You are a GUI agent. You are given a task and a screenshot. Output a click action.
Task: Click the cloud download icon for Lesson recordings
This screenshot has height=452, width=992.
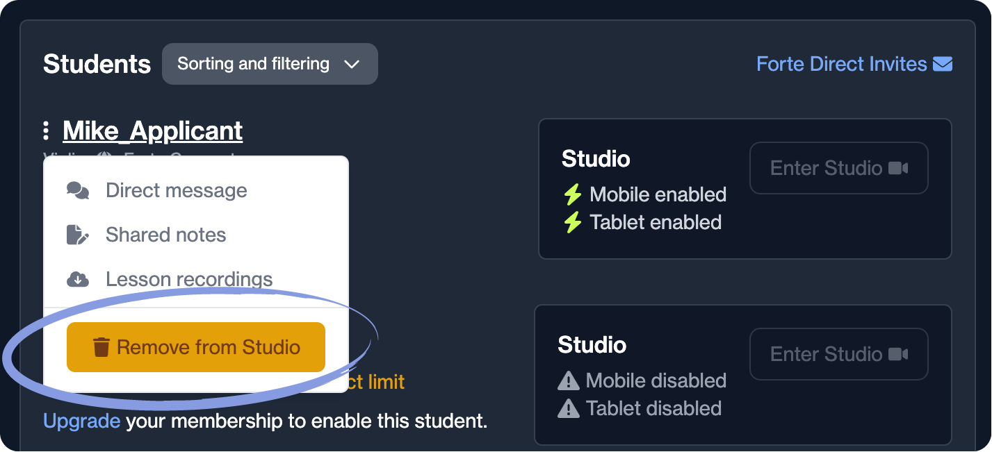(x=77, y=279)
